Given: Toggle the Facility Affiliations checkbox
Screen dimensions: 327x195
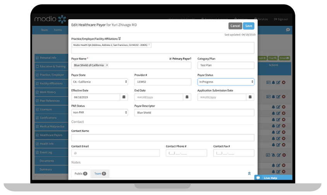Looking at the screenshot, I should pyautogui.click(x=37, y=83).
